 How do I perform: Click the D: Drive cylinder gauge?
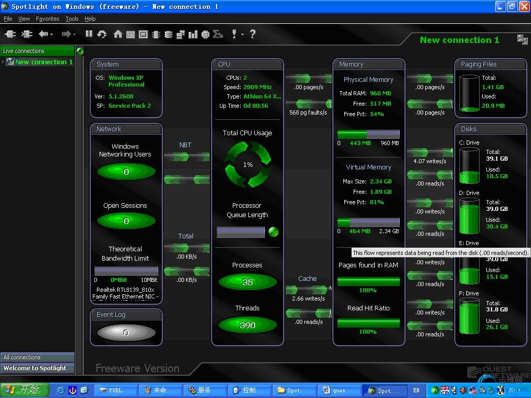coord(469,216)
